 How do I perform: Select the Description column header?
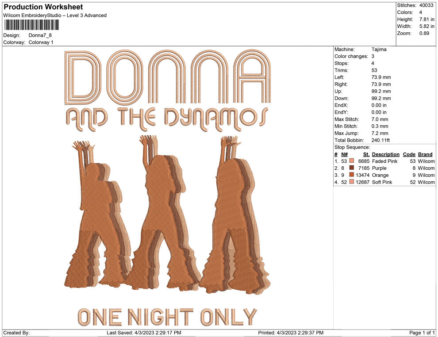coord(385,154)
